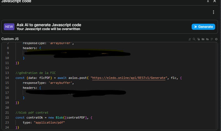Click 'await' keyword on line 14

(x=62, y=78)
